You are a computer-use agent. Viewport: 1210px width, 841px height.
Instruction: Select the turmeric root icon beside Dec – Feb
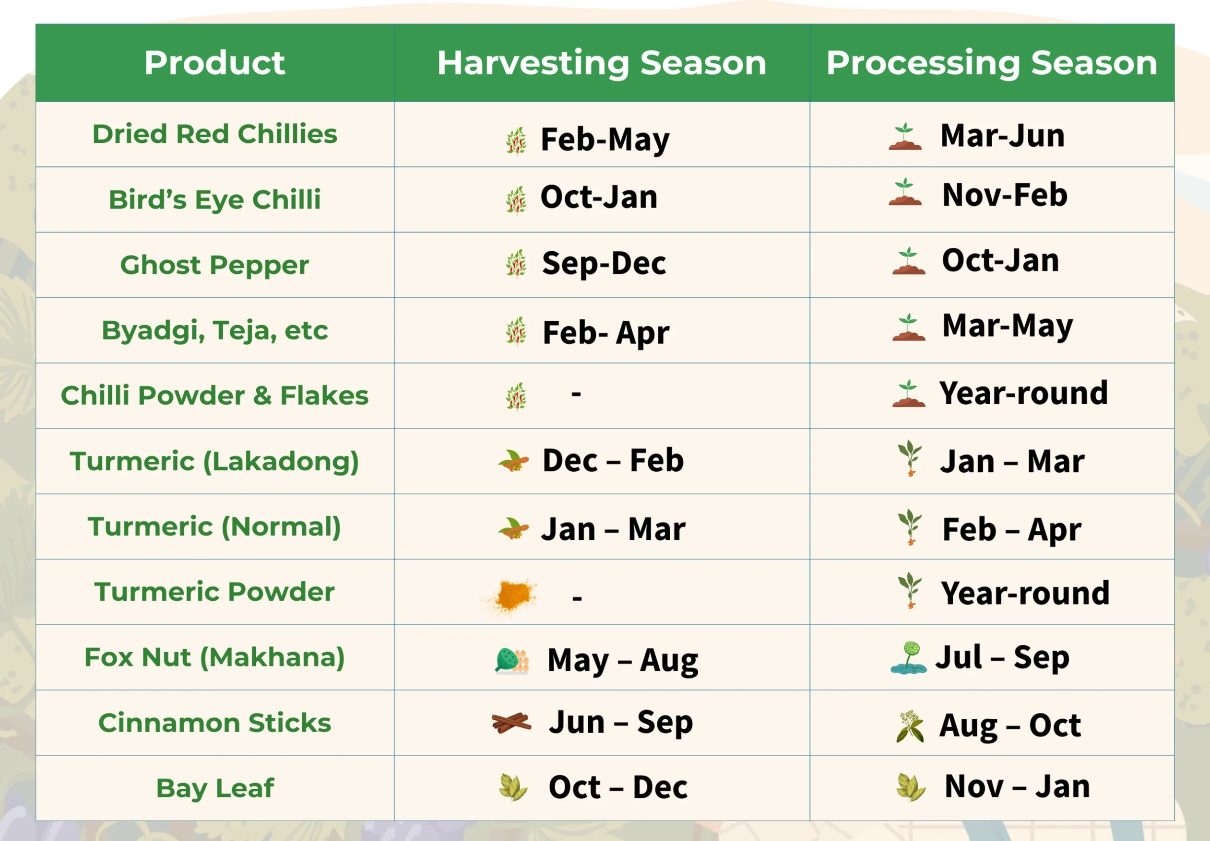coord(513,461)
